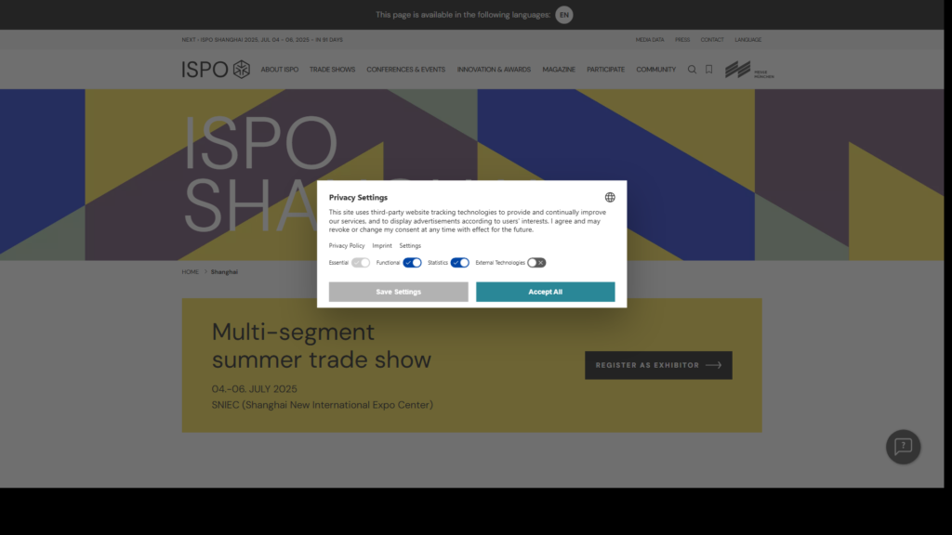The height and width of the screenshot is (535, 952).
Task: Click the bookmark icon in navigation
Action: click(708, 69)
